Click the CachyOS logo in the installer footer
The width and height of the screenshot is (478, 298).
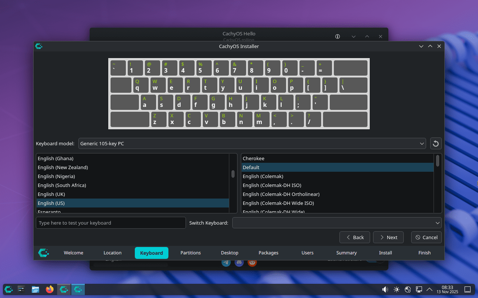[x=43, y=253]
